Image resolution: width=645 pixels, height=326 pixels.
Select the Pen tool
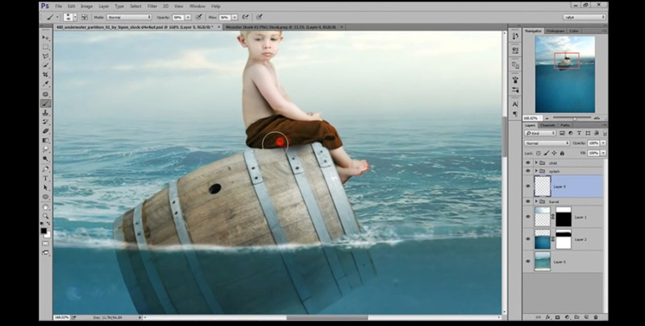pos(46,169)
